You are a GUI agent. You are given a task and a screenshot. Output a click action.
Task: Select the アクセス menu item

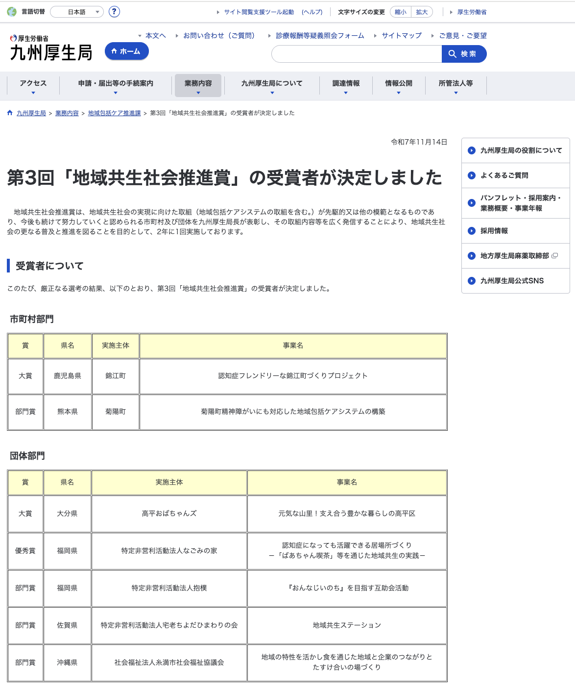point(32,83)
